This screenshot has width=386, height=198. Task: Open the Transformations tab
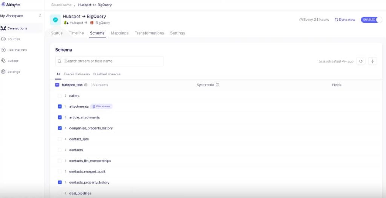pyautogui.click(x=149, y=33)
